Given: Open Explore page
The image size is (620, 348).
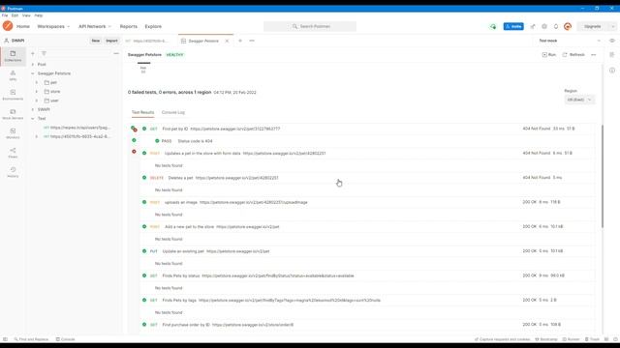Looking at the screenshot, I should [153, 26].
